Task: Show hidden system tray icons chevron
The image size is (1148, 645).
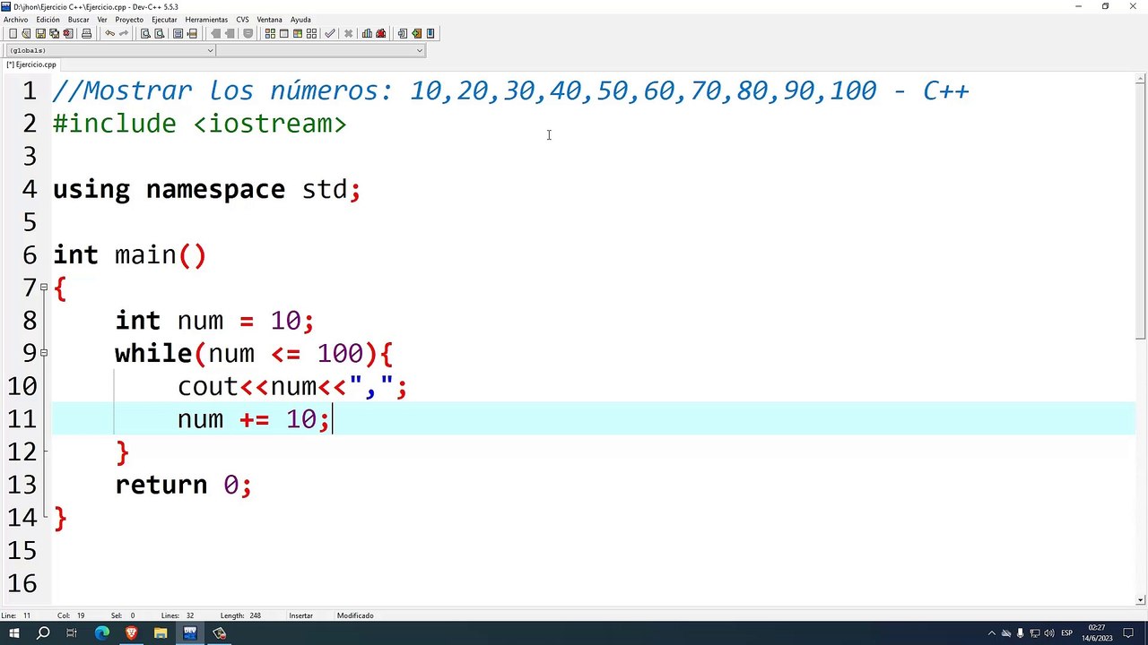Action: (991, 633)
